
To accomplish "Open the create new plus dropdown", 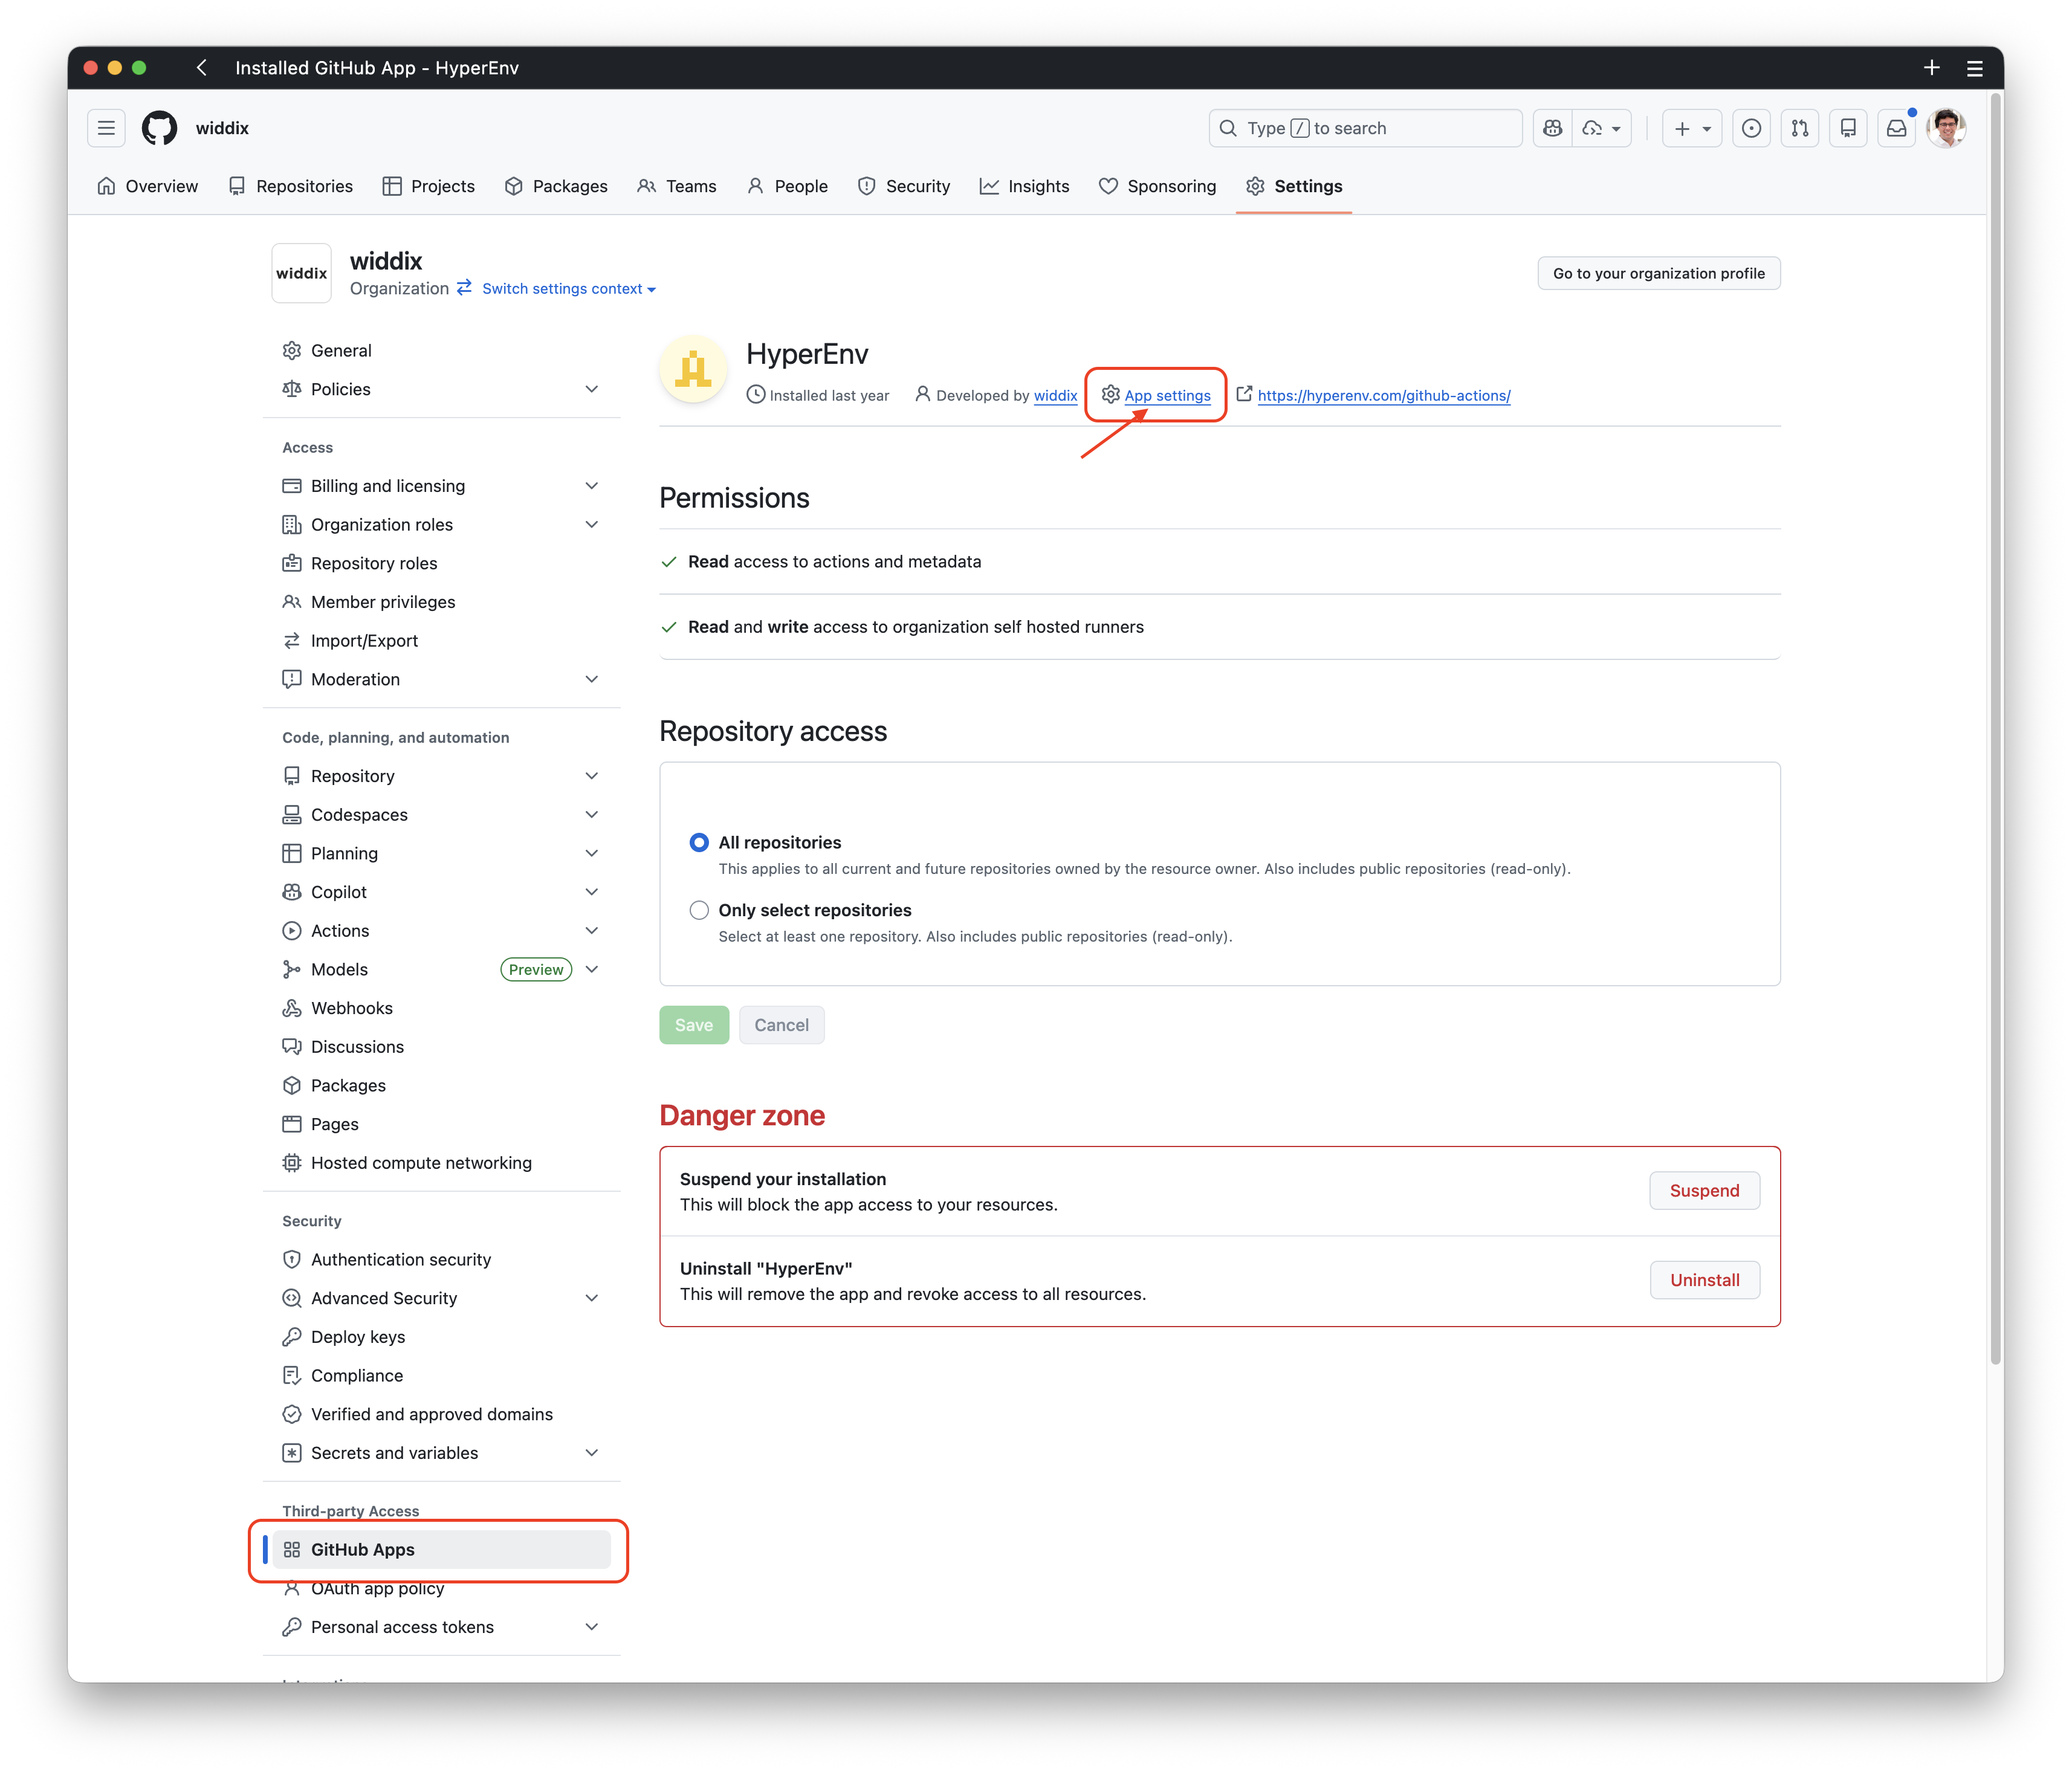I will tap(1692, 128).
